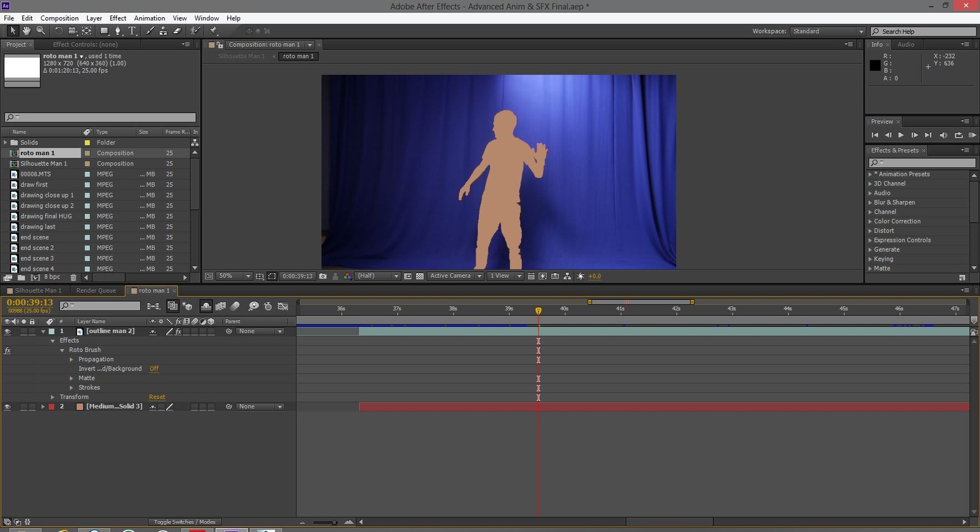Select the Roto Brush tool

point(195,31)
